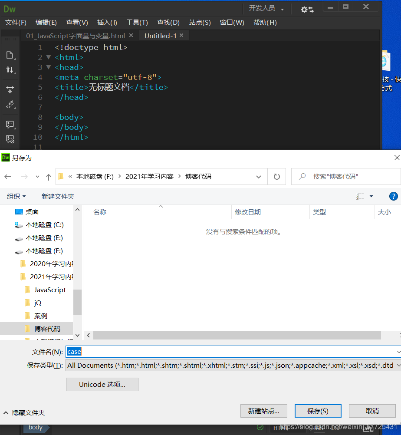Click the 新建站点... button

coord(264,411)
